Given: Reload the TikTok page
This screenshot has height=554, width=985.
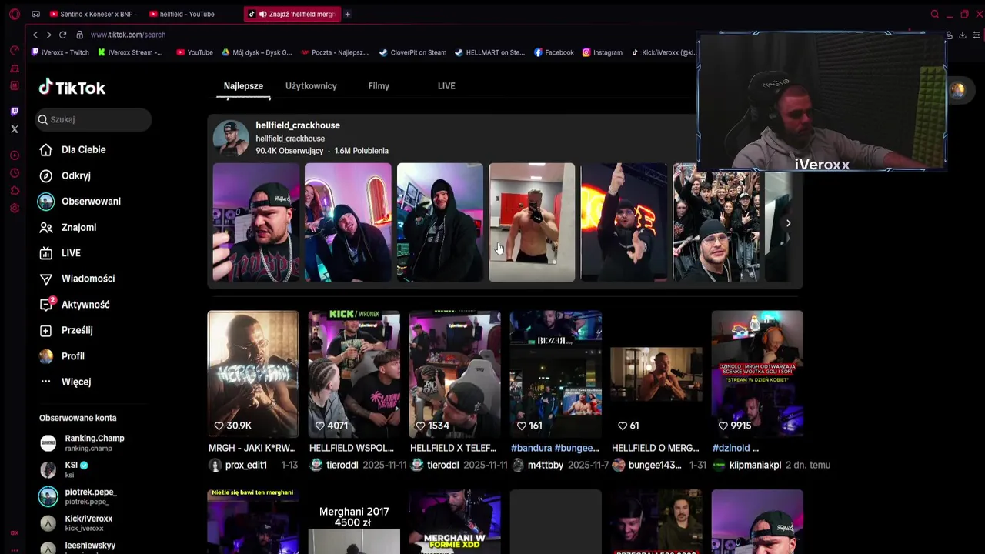Looking at the screenshot, I should click(x=63, y=35).
